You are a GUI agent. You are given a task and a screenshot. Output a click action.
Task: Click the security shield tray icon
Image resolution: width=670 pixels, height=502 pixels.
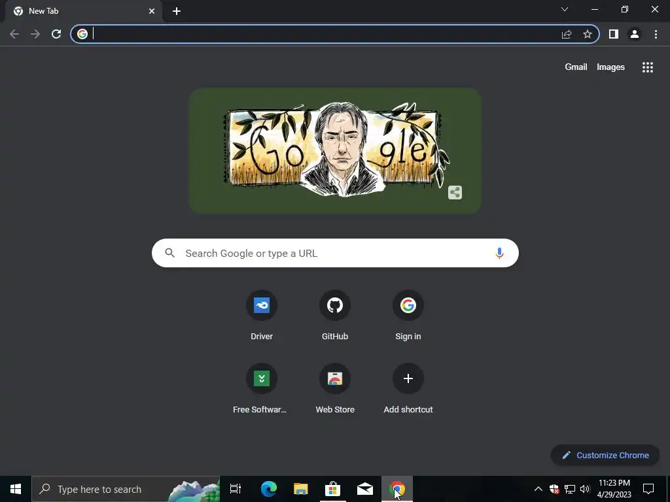click(x=554, y=489)
